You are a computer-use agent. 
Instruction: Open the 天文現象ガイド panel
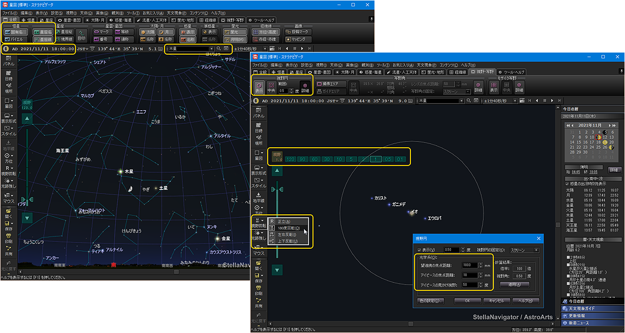[x=592, y=309]
